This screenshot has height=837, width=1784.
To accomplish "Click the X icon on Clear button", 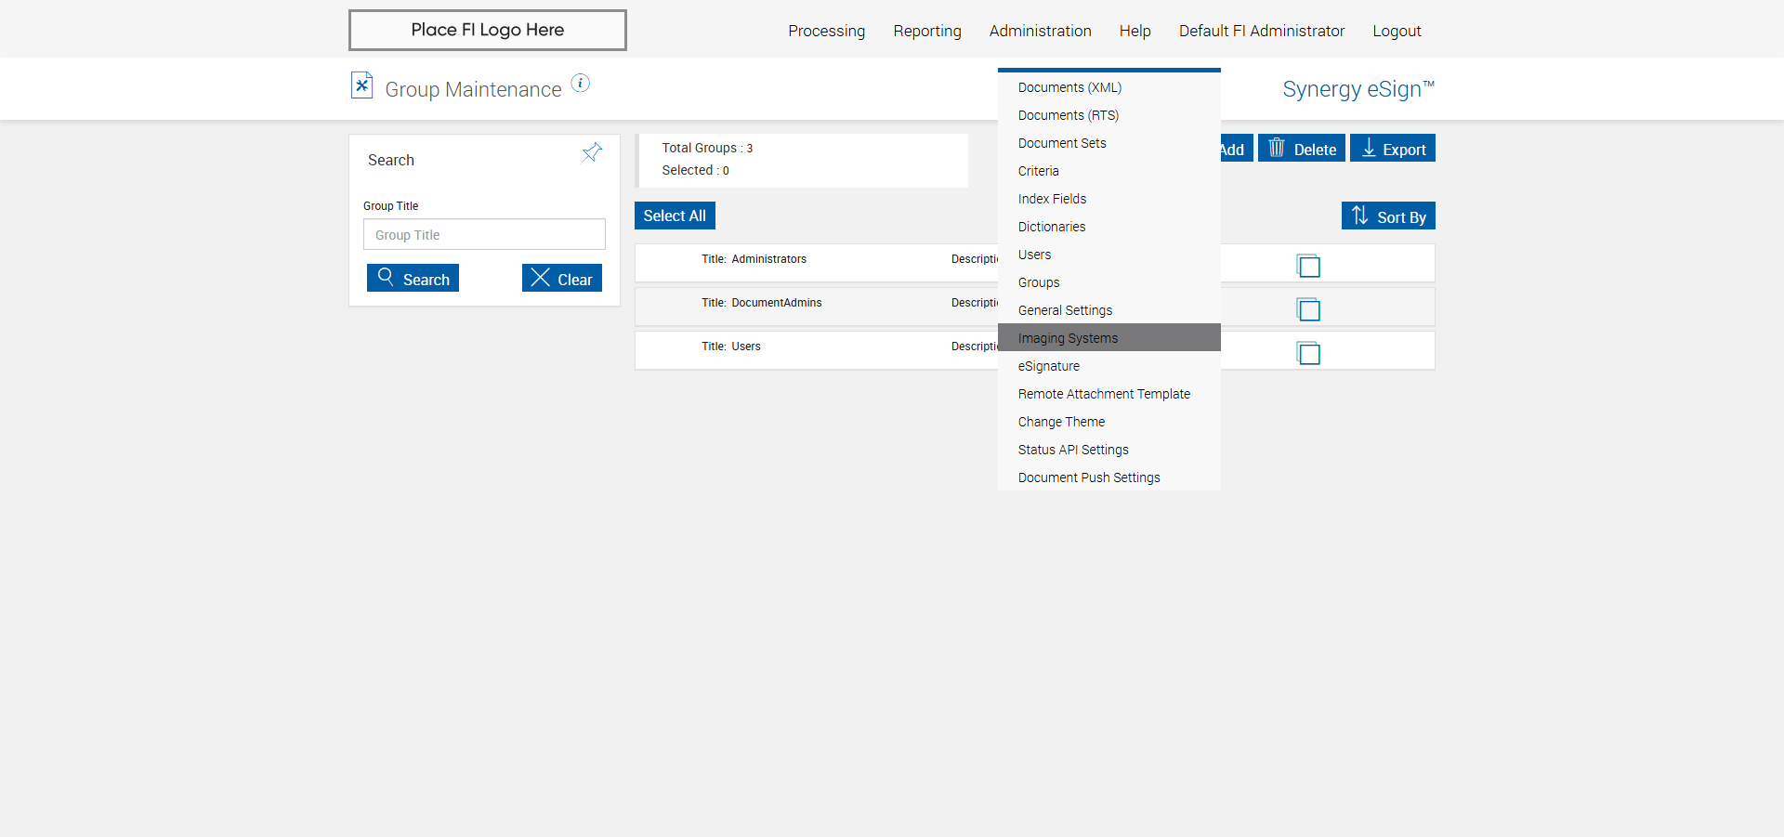I will point(540,278).
